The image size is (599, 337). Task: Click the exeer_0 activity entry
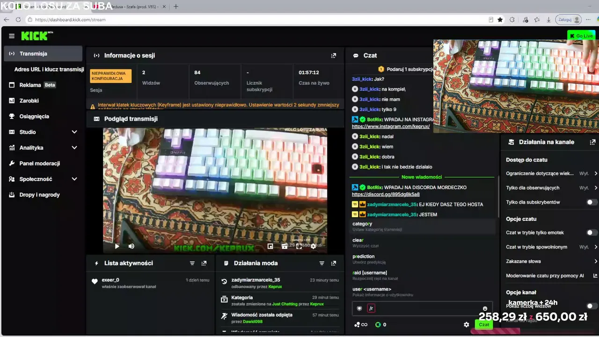[151, 283]
